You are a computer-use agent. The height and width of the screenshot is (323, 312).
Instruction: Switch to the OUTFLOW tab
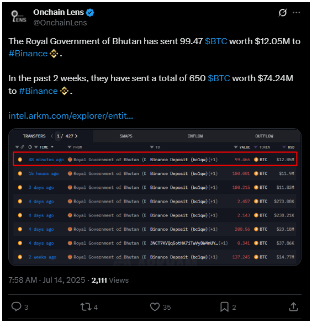tap(264, 136)
